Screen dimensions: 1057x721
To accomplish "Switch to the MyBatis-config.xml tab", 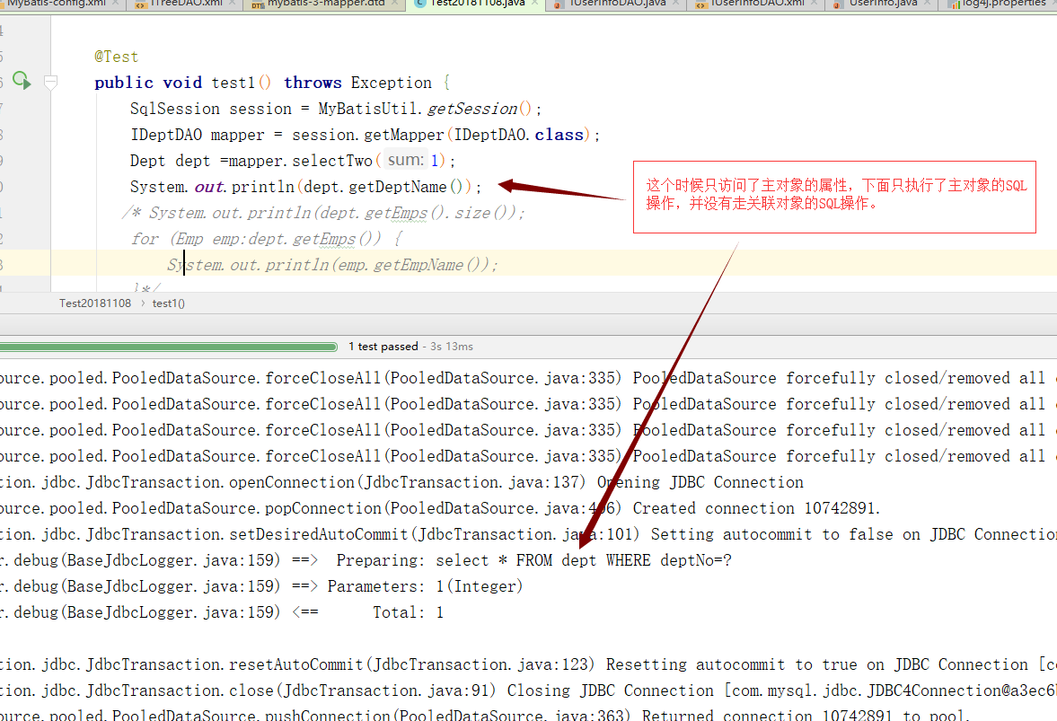I will tap(56, 4).
